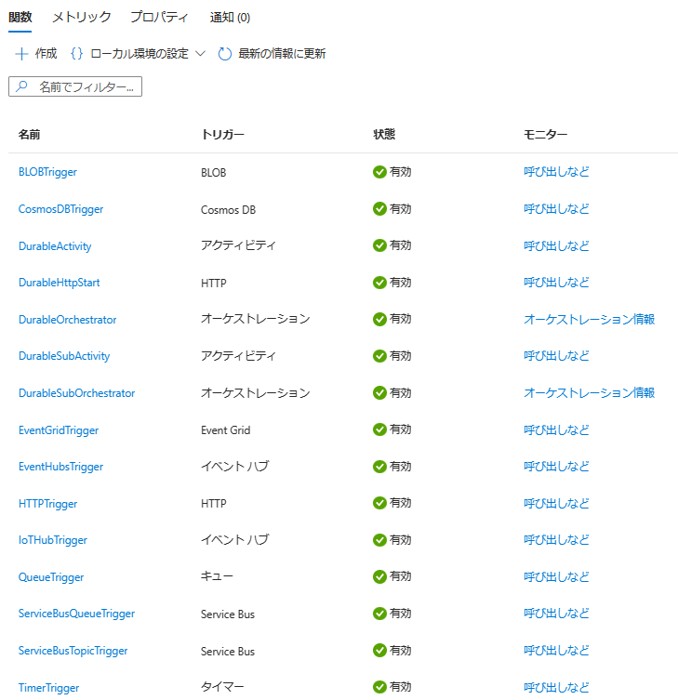Open the メトリック tab

point(81,18)
